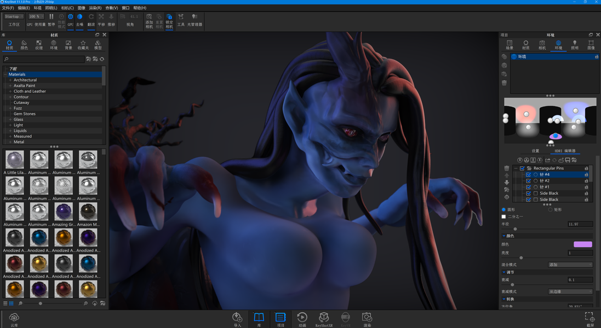Uncheck the 针 #4 pin checkbox
This screenshot has height=328, width=601.
click(529, 174)
